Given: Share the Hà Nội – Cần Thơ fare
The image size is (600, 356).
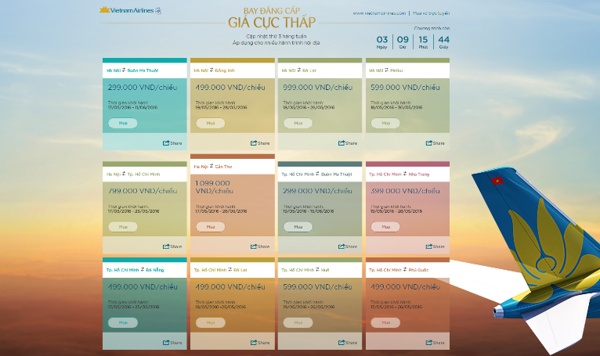Looking at the screenshot, I should [260, 246].
